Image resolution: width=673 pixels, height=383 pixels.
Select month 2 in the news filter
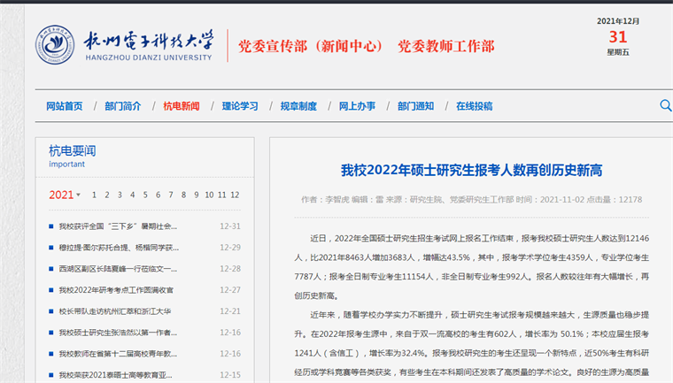click(x=107, y=195)
